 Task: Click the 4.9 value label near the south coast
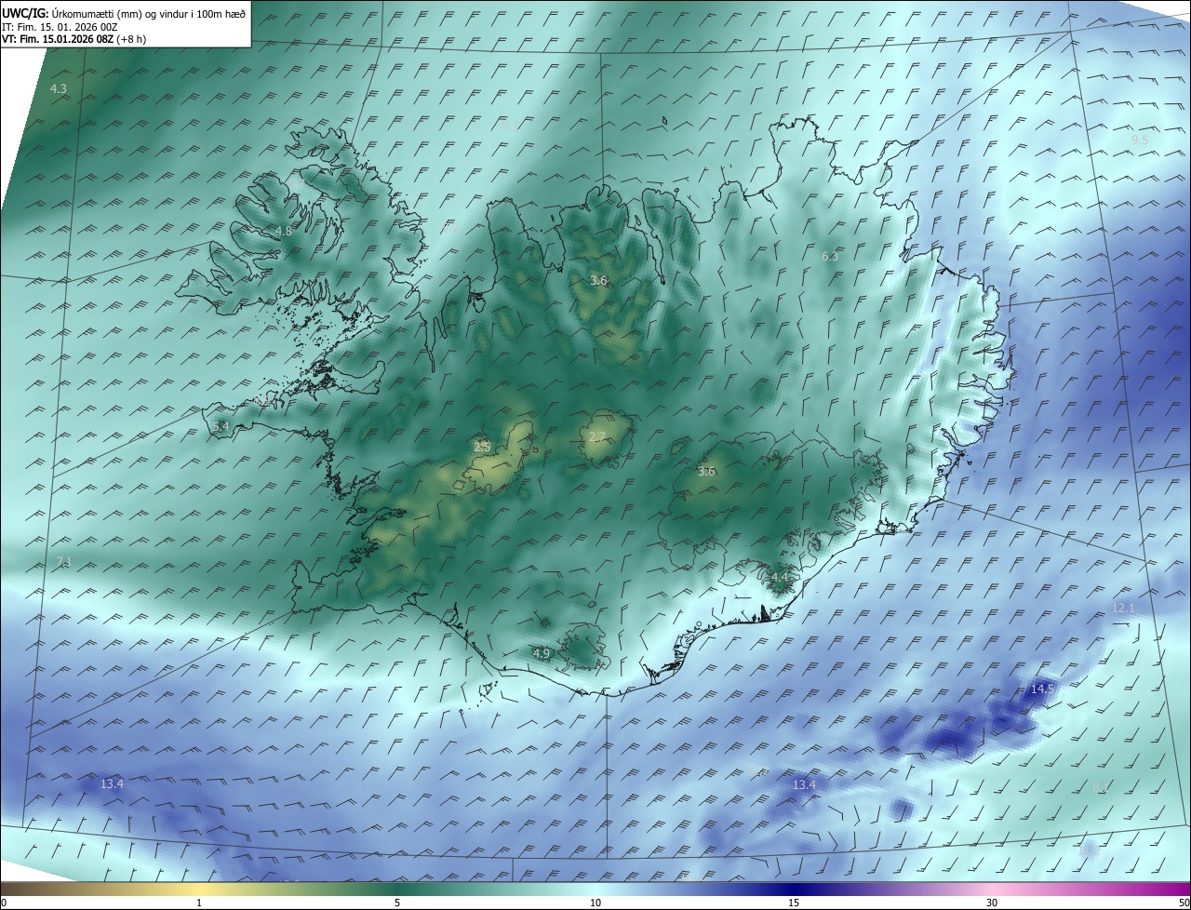pos(542,654)
